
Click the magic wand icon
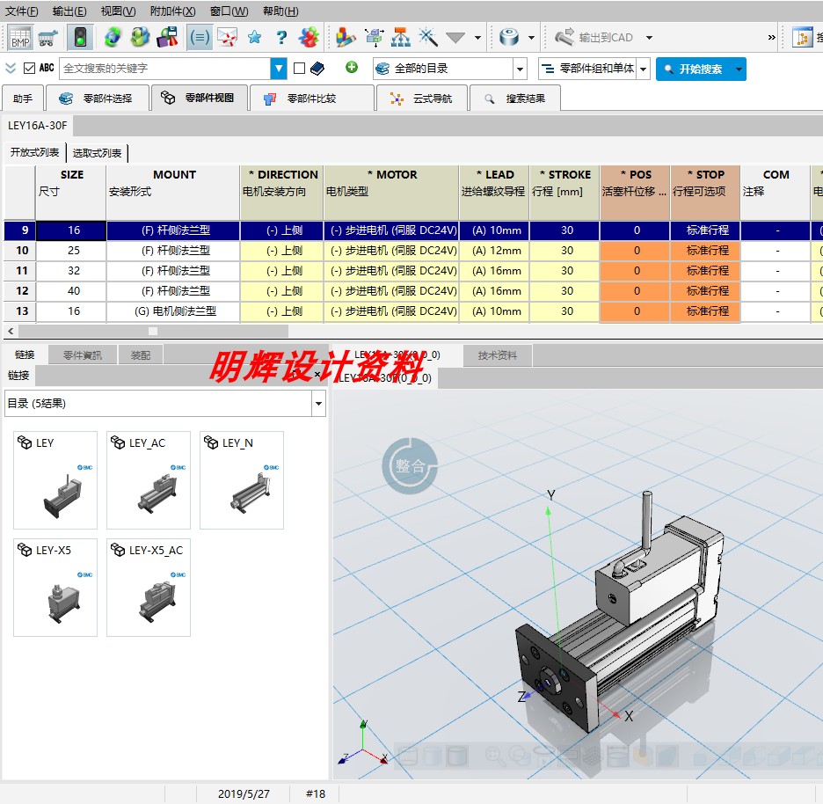428,37
